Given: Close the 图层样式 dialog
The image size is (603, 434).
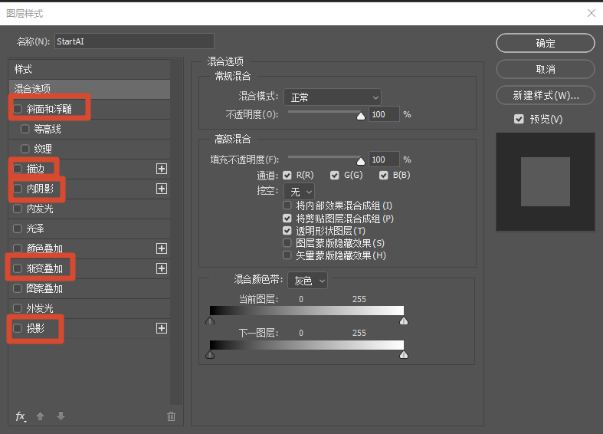Looking at the screenshot, I should (592, 13).
